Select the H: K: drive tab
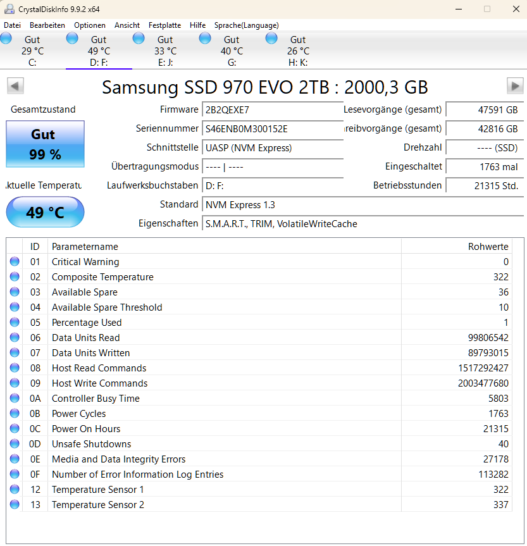Viewport: 527px width, 546px height. 298,51
